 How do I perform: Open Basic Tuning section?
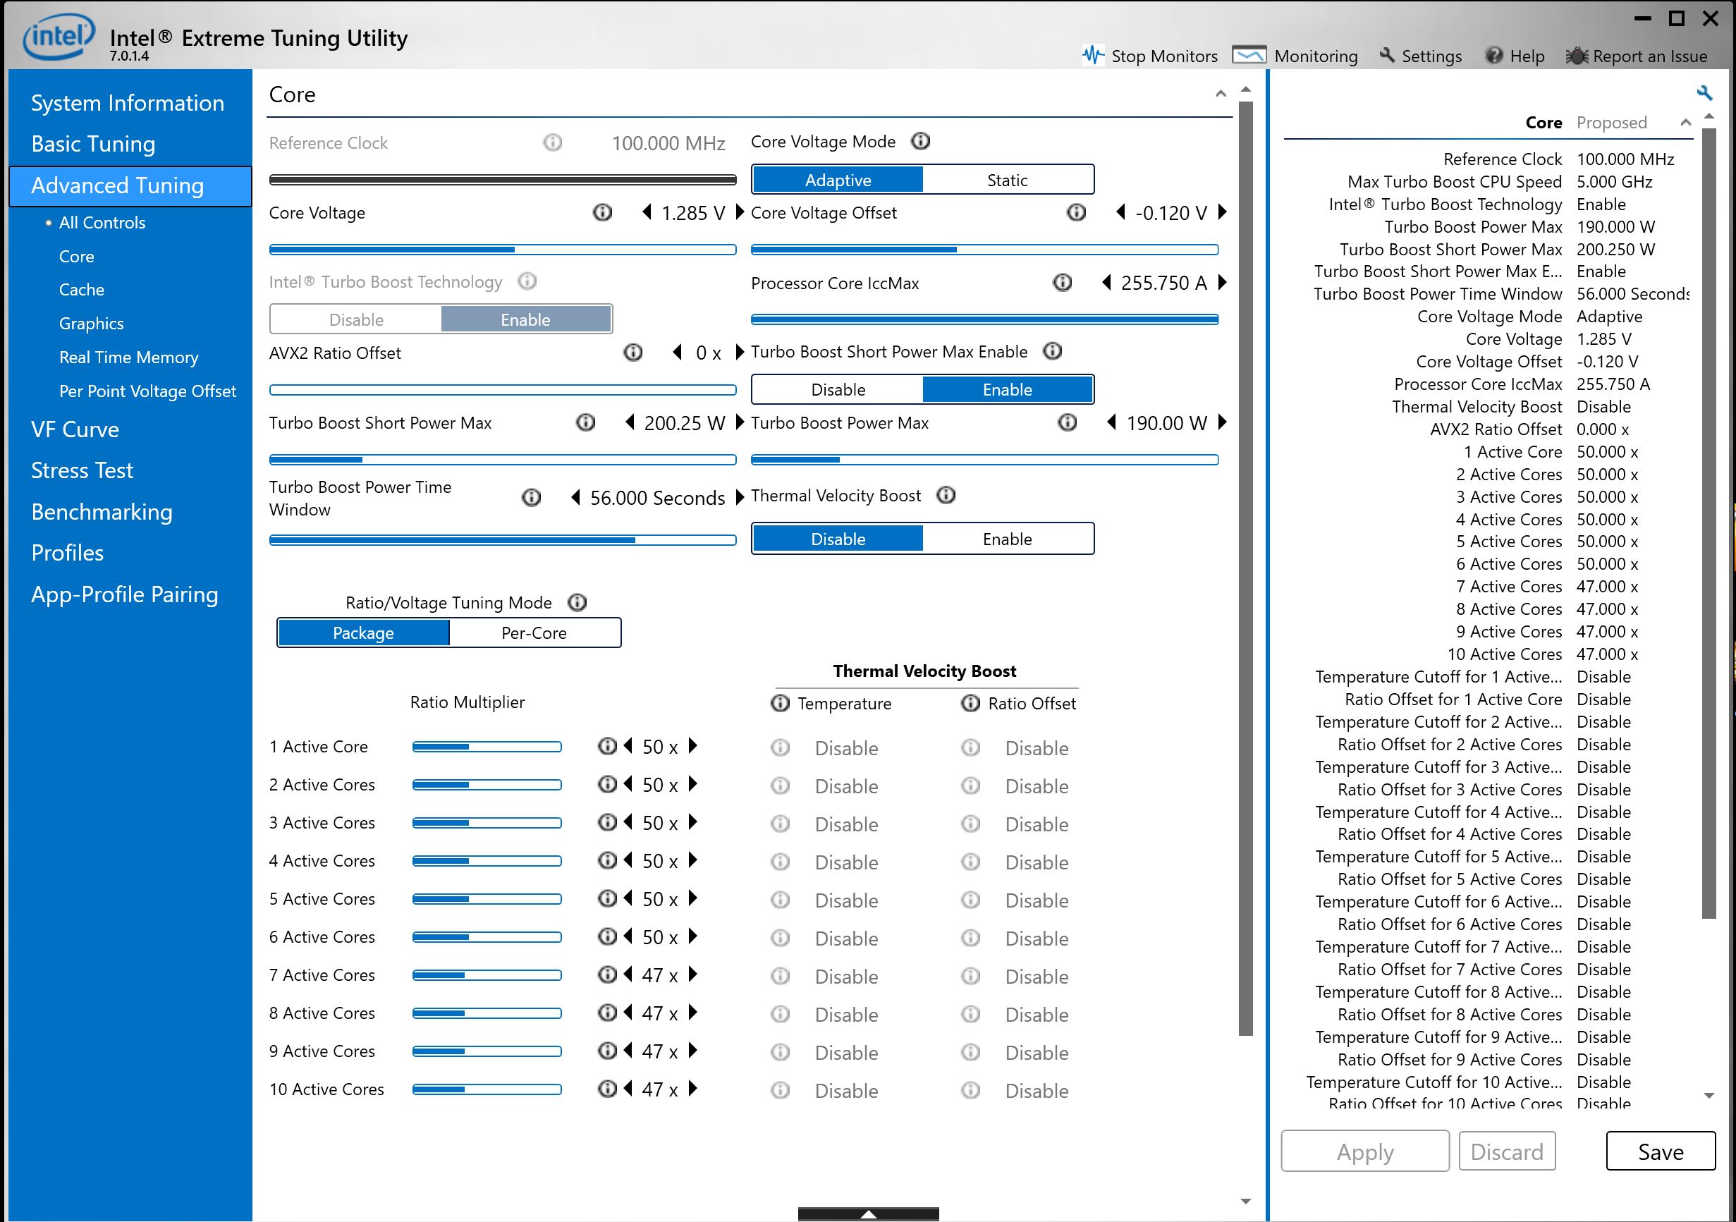click(x=93, y=144)
